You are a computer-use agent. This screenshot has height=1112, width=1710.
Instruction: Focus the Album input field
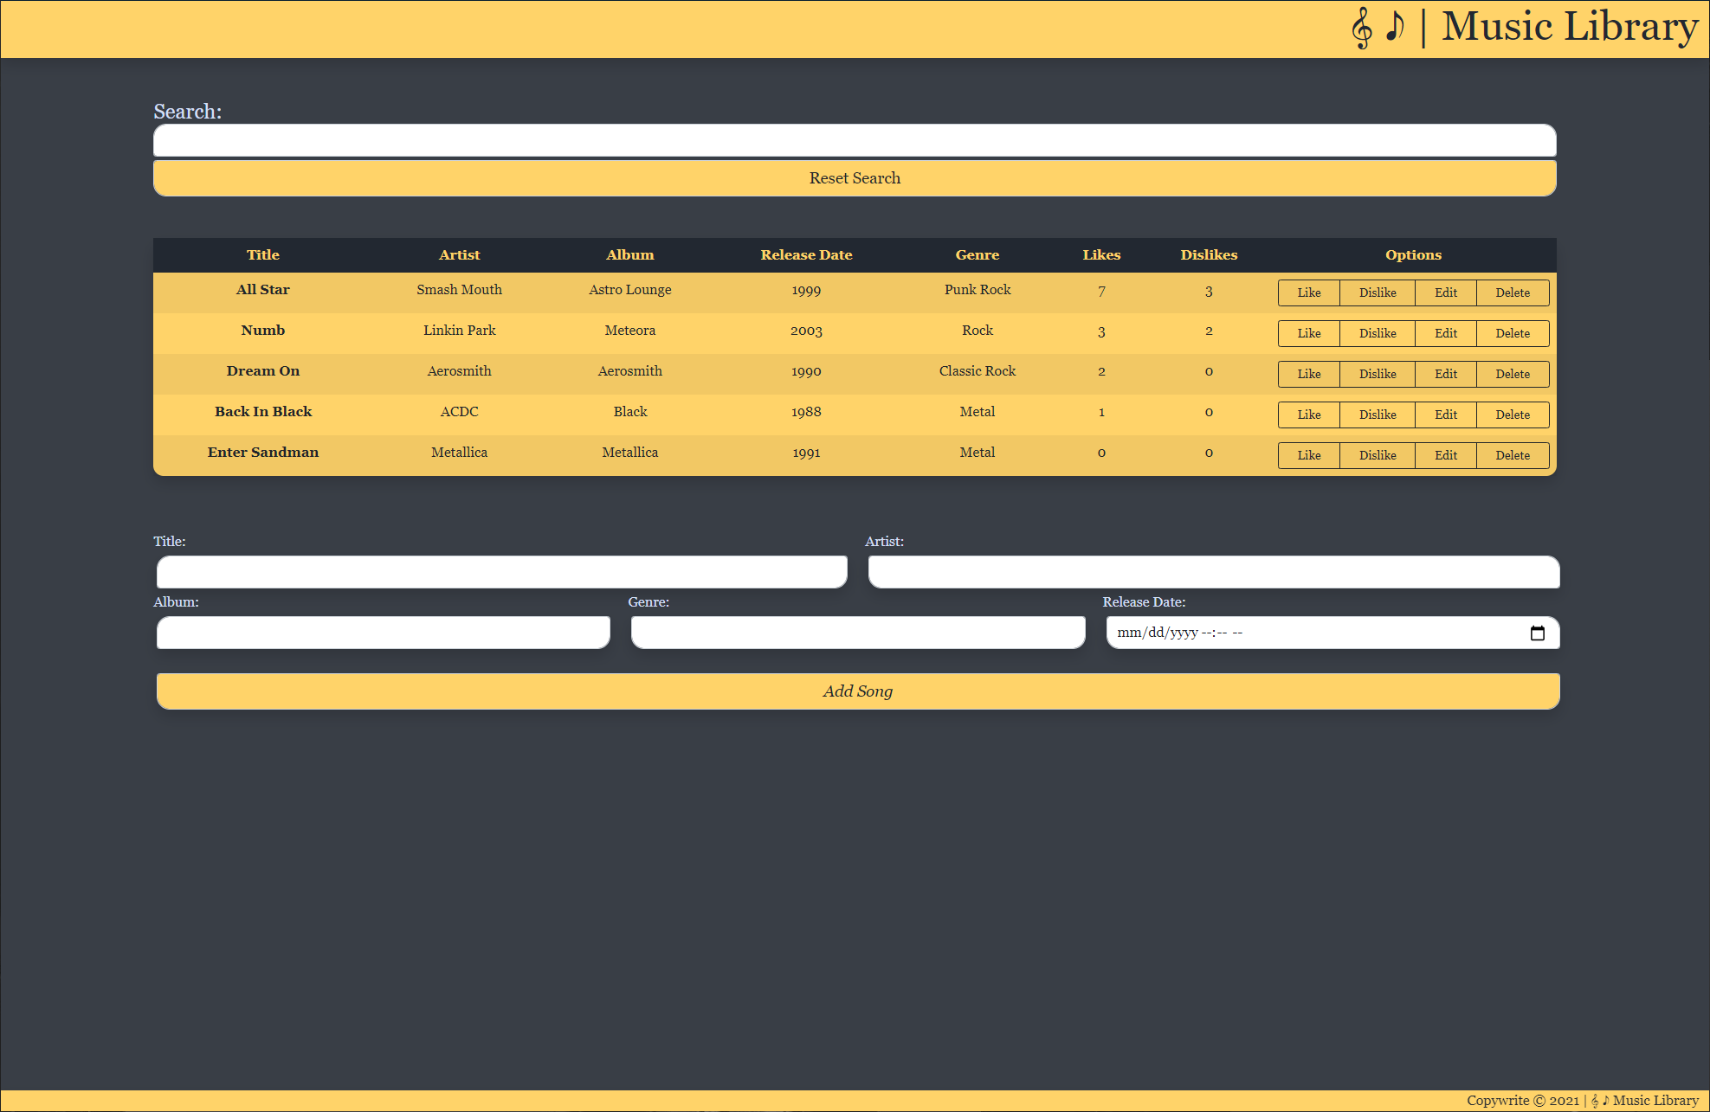pyautogui.click(x=384, y=633)
